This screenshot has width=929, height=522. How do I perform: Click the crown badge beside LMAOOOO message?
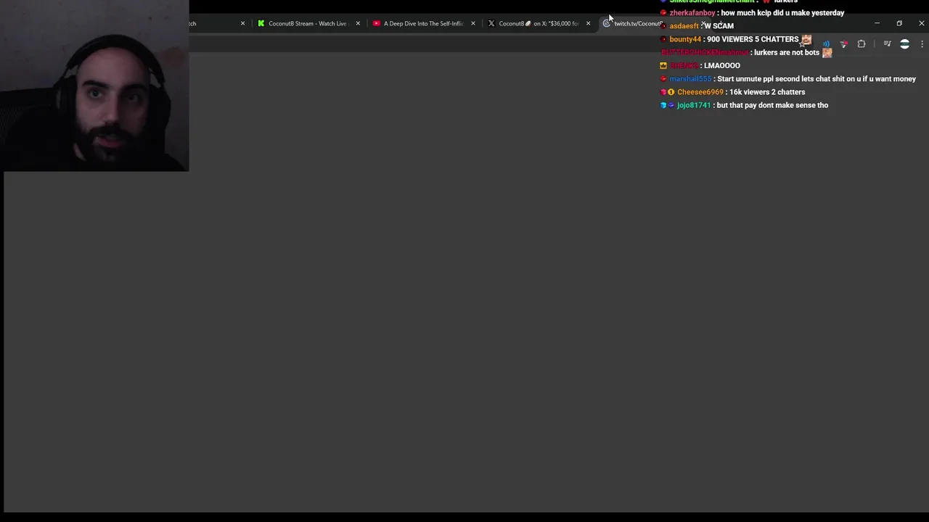[663, 65]
